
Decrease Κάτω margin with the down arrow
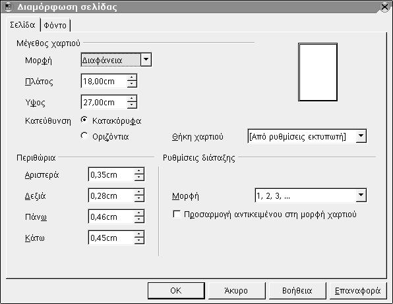click(139, 241)
